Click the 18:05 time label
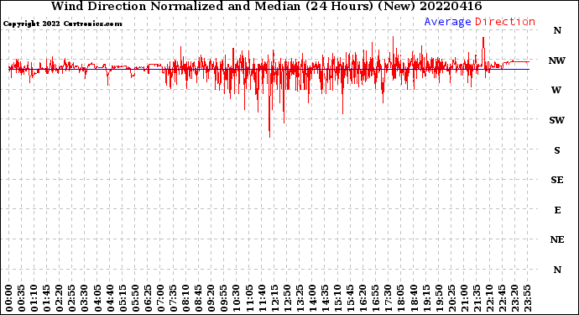Image resolution: width=579 pixels, height=315 pixels. point(401,298)
